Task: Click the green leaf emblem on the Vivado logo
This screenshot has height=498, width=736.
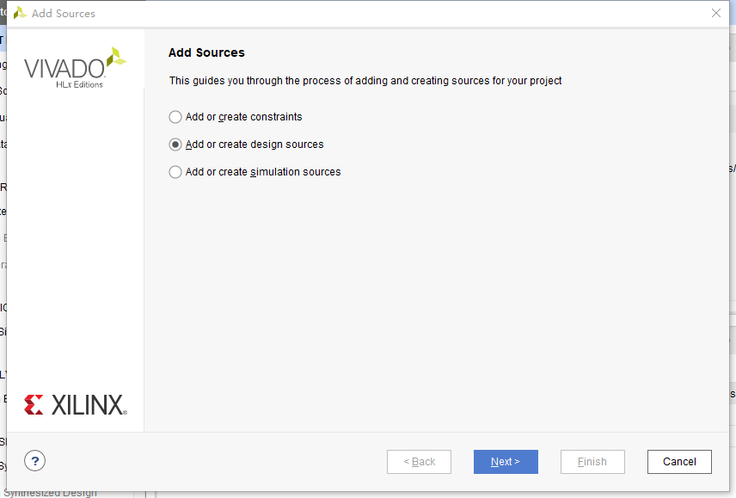Action: 116,60
